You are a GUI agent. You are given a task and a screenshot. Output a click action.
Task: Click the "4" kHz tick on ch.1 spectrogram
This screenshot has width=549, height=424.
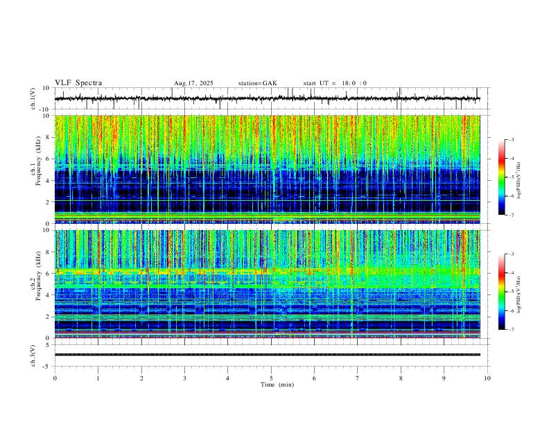[x=49, y=181]
